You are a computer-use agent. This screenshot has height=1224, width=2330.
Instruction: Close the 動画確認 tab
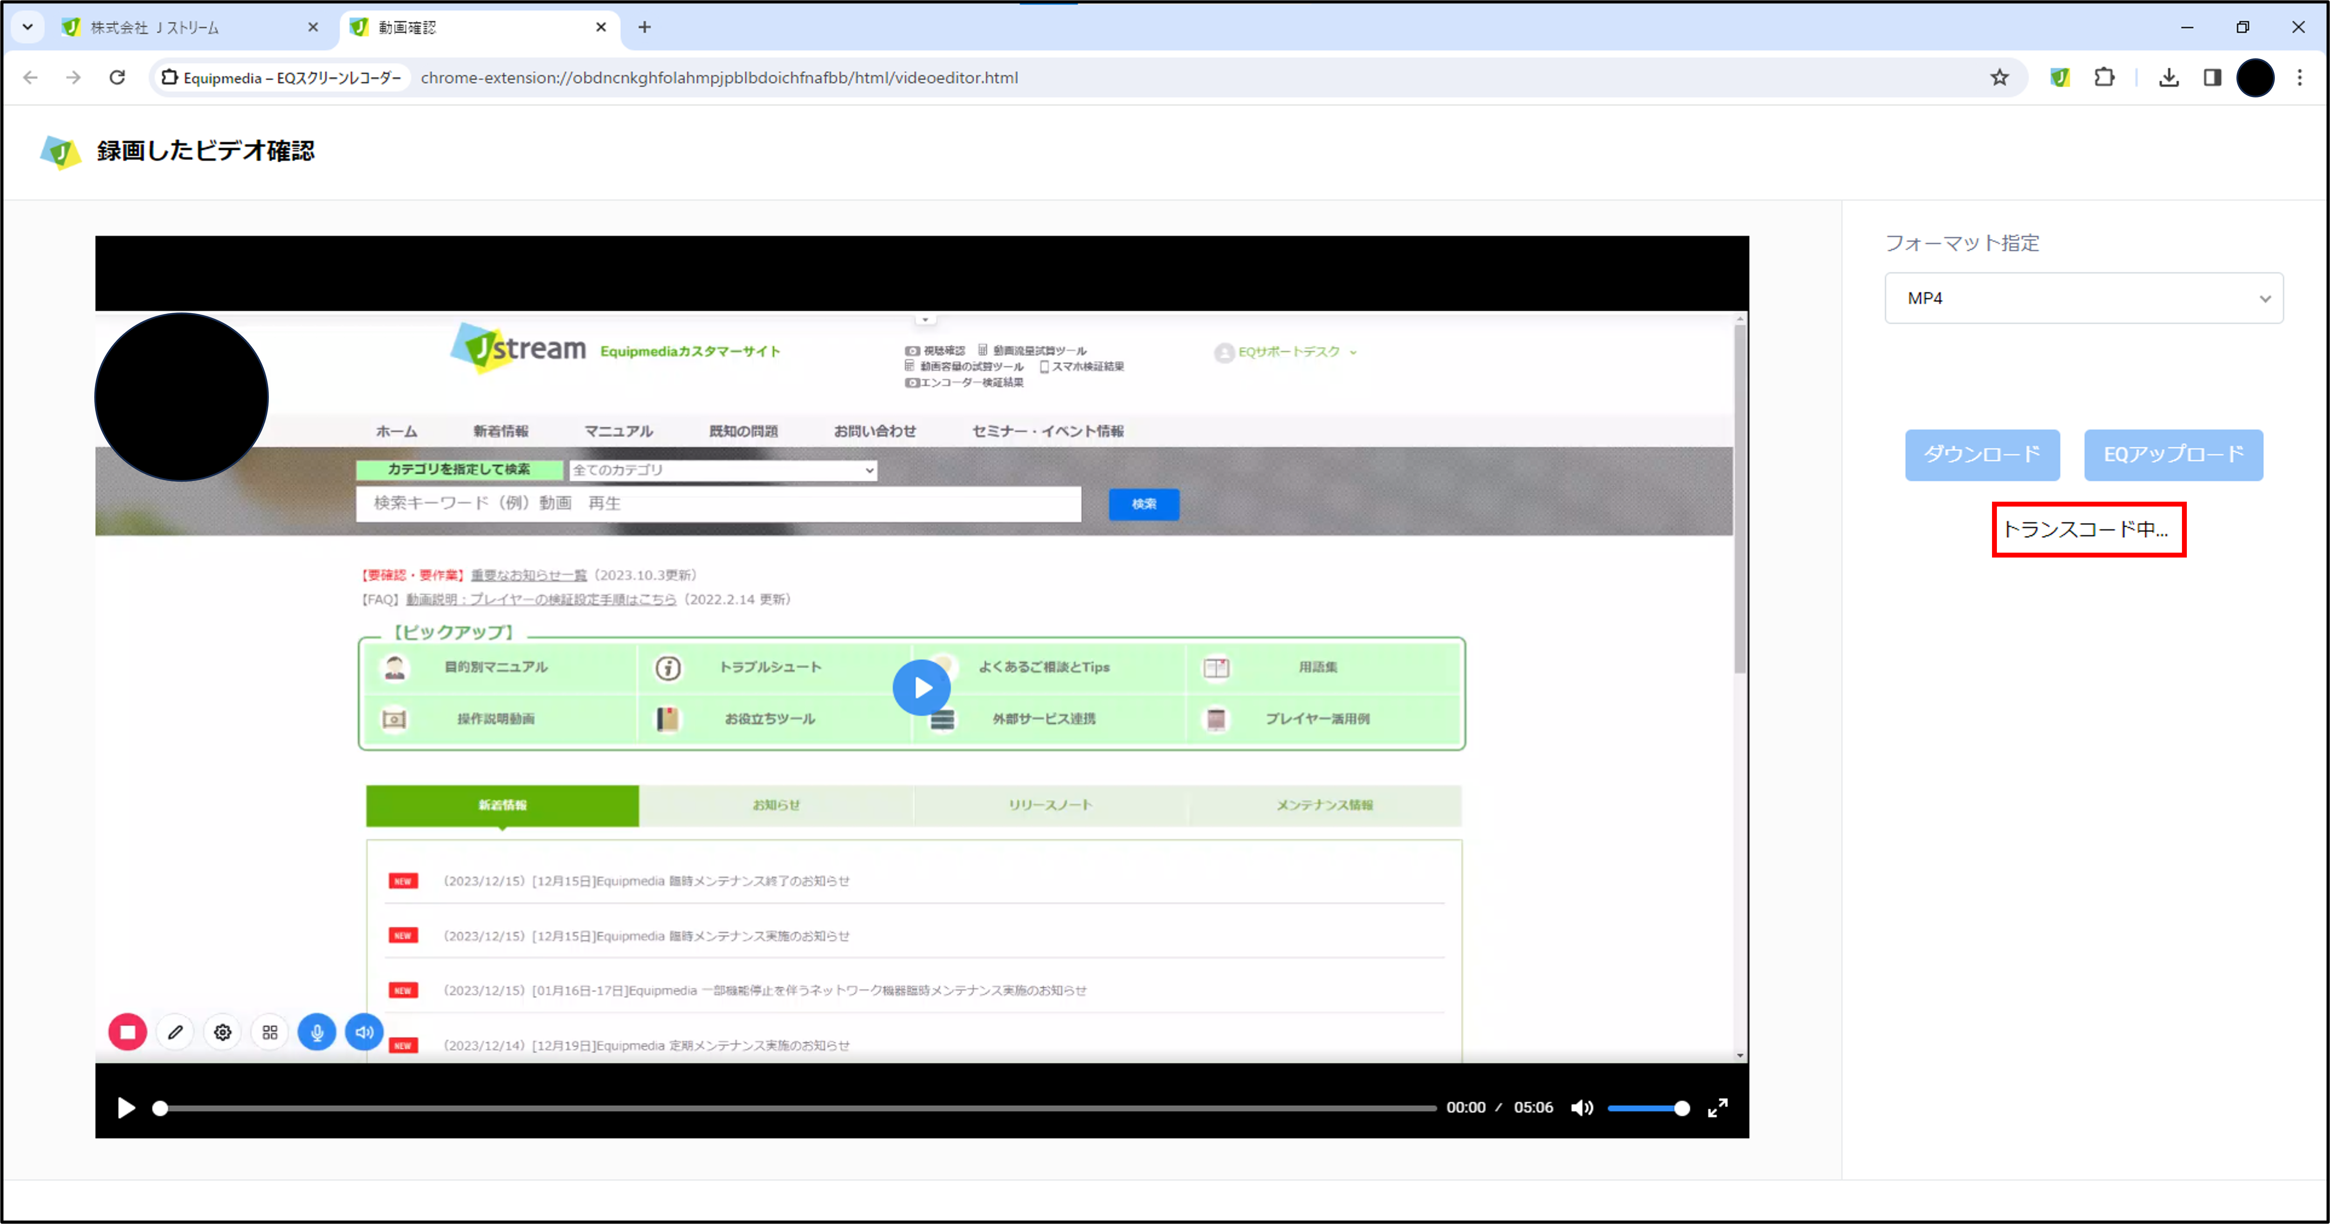pos(601,27)
